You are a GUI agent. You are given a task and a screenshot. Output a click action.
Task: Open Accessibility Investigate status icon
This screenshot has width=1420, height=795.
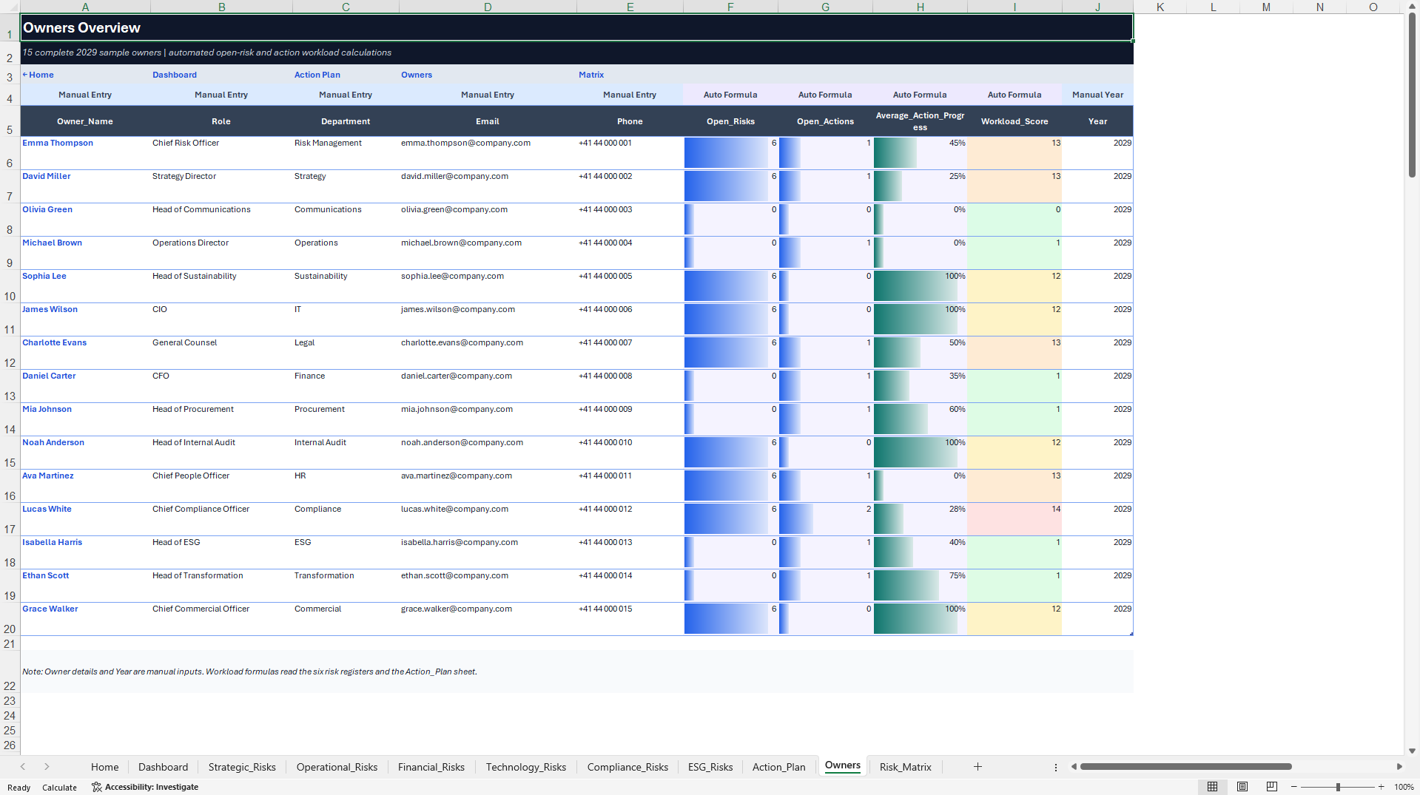[x=96, y=787]
